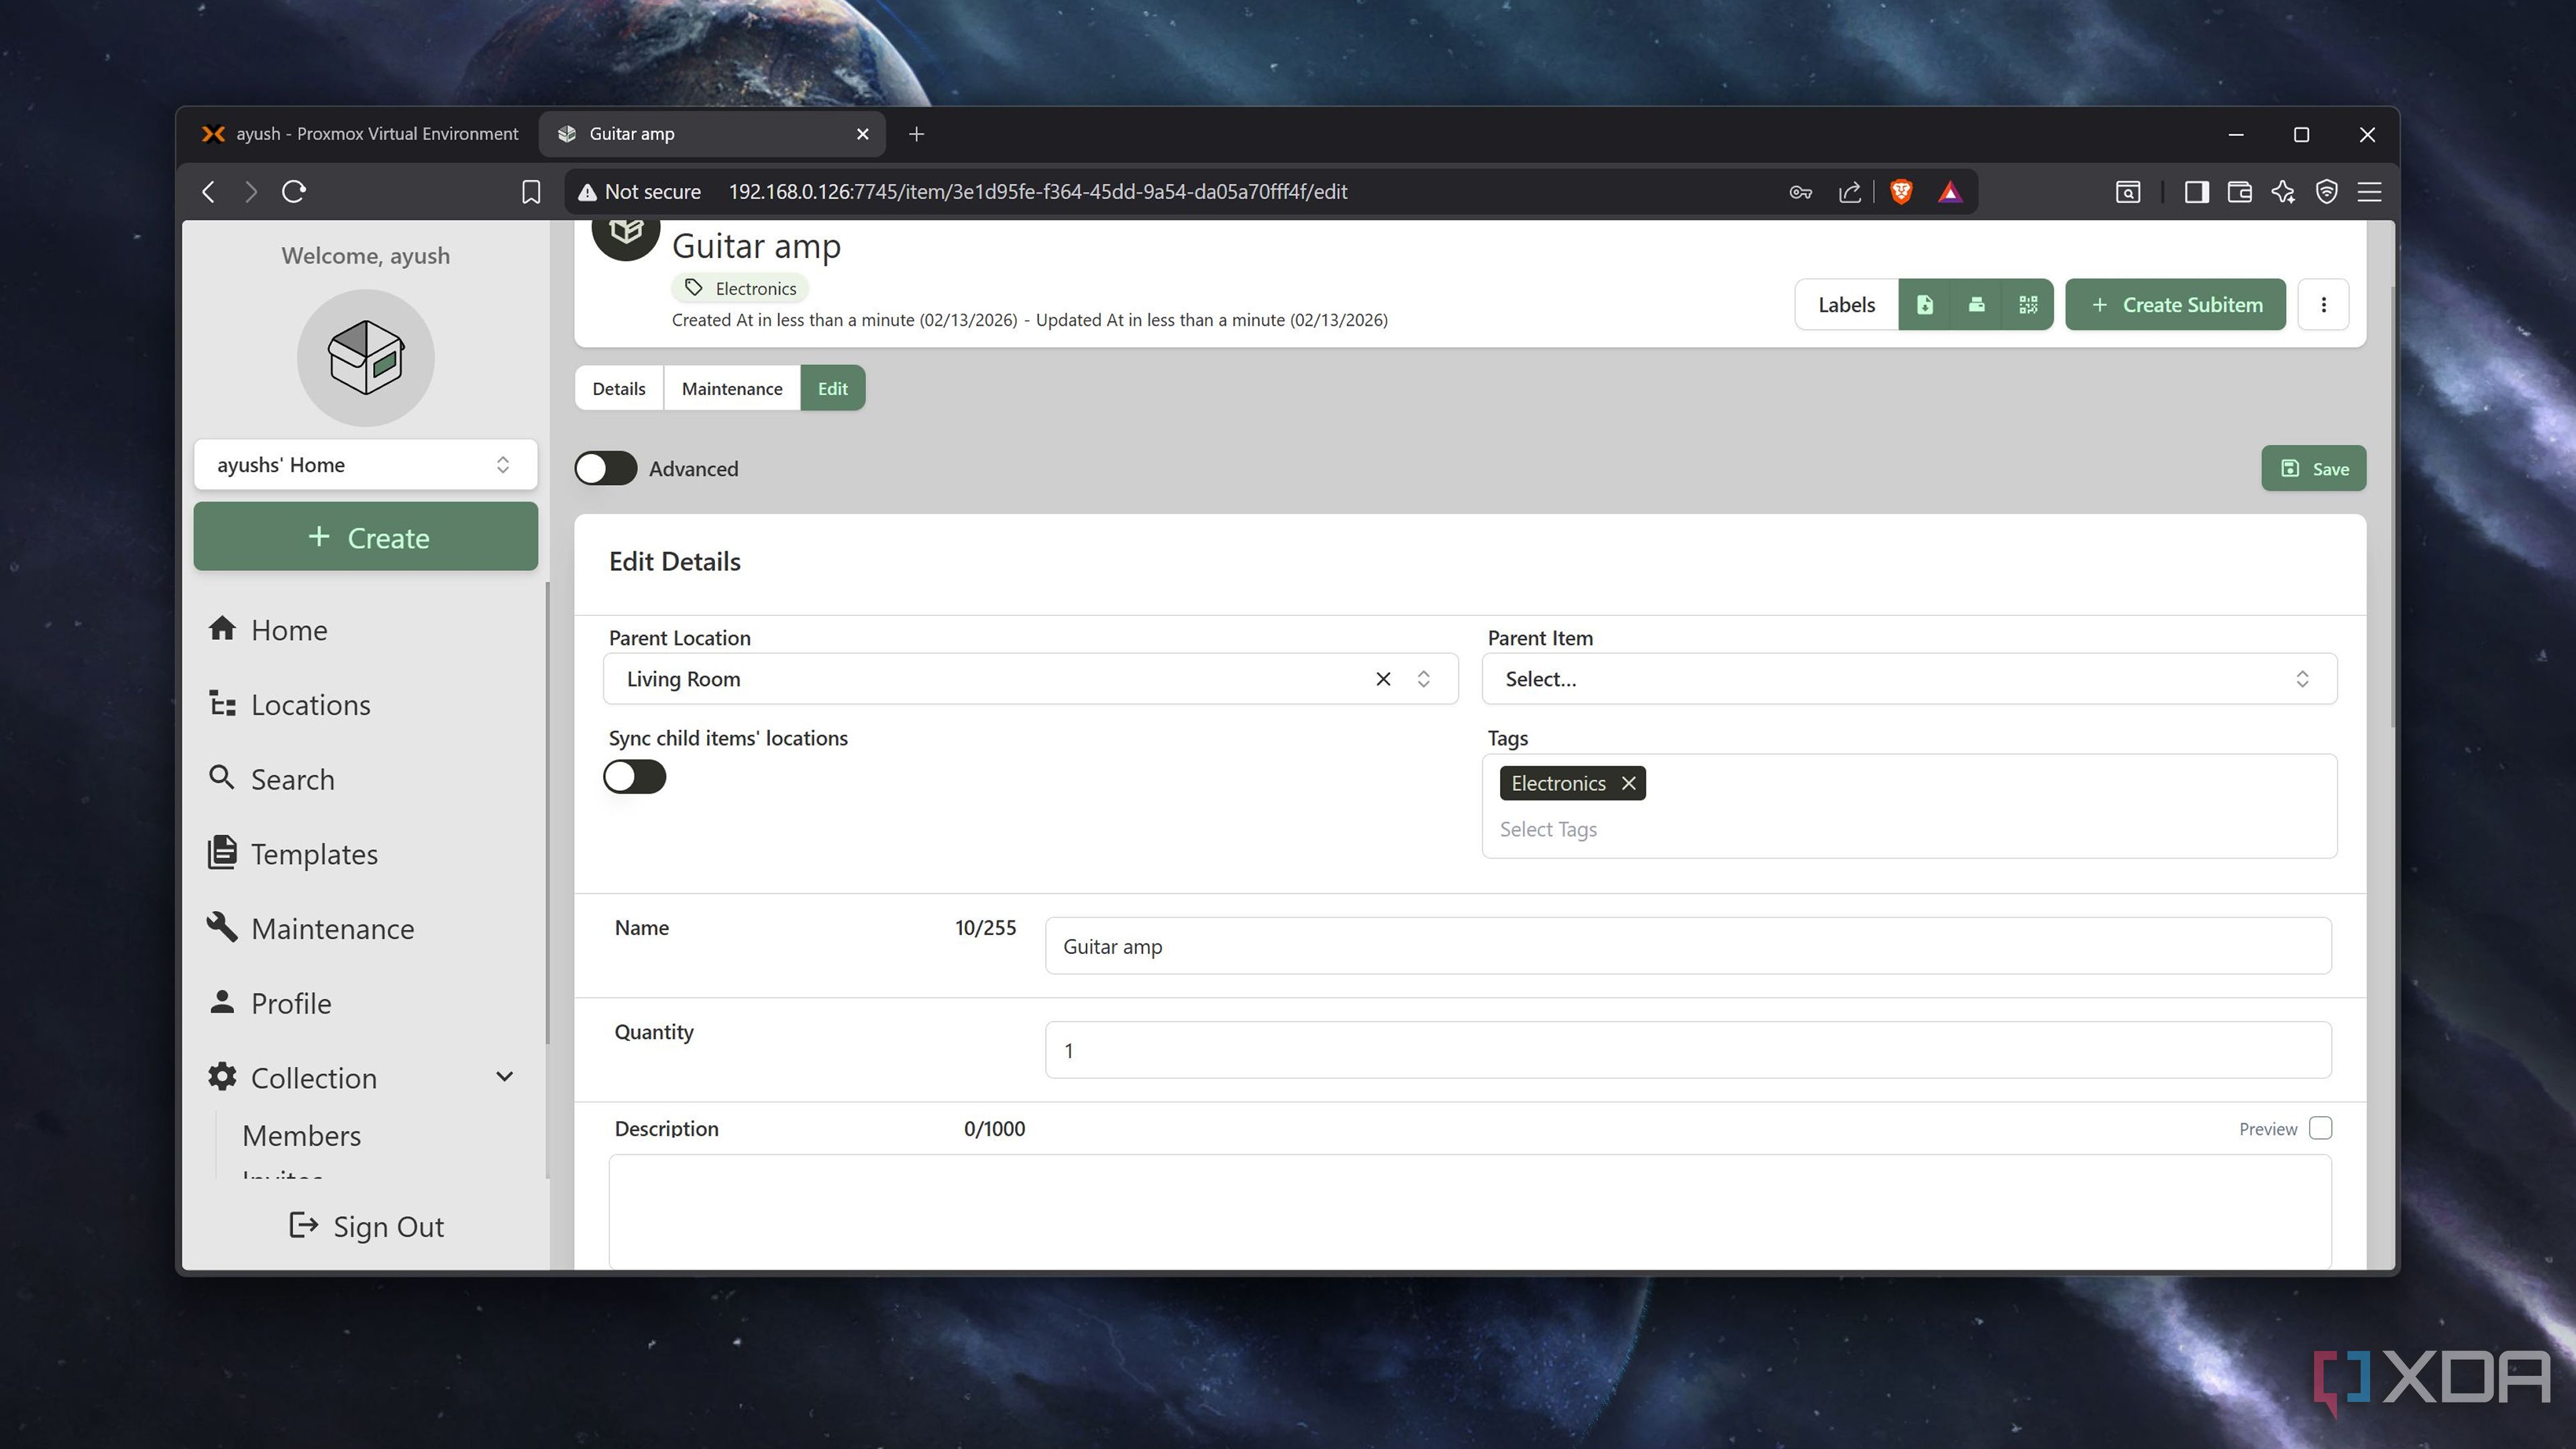
Task: Click the password key icon in address bar
Action: coord(1800,192)
